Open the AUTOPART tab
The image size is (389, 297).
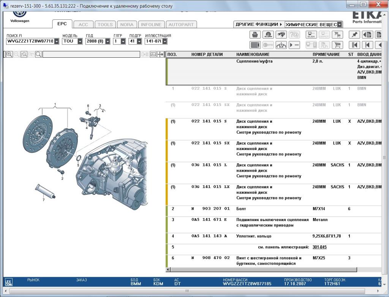tap(181, 25)
